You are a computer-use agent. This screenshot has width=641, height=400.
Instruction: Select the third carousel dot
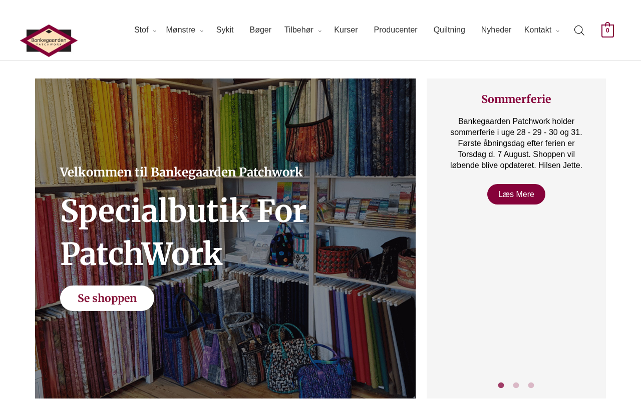(x=531, y=385)
